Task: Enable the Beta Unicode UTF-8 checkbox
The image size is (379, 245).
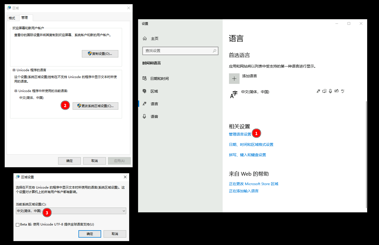Action: (18, 224)
